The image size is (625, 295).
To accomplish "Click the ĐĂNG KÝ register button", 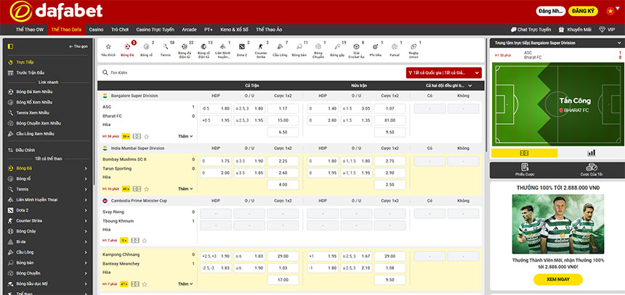I will pyautogui.click(x=584, y=12).
